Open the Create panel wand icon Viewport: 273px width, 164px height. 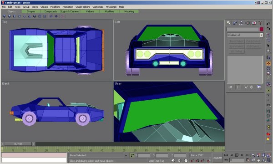pyautogui.click(x=228, y=23)
